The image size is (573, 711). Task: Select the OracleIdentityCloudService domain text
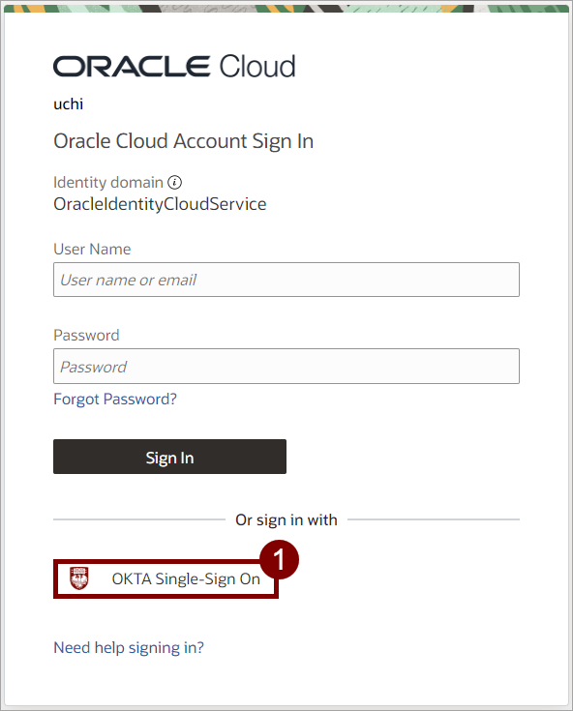click(160, 204)
